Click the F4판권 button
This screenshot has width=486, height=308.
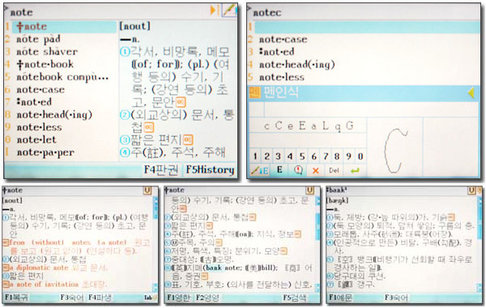pyautogui.click(x=161, y=169)
